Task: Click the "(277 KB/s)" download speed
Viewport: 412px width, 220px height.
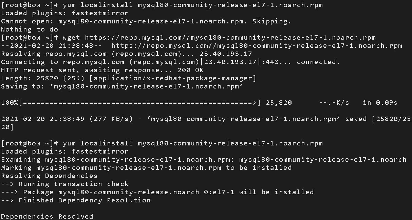Action: point(113,119)
